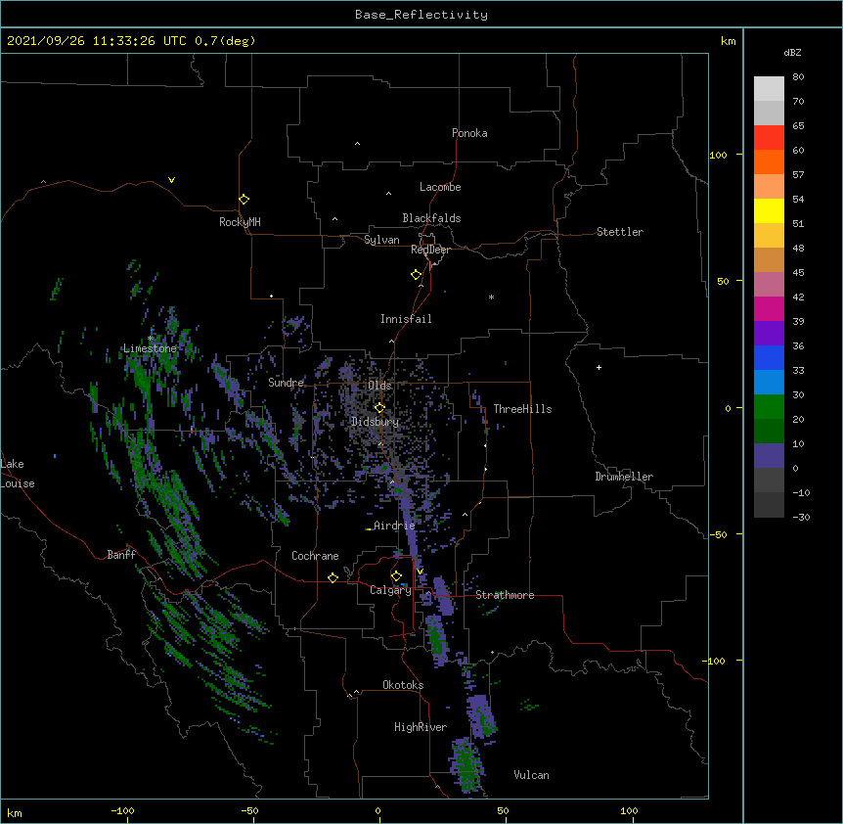Click the HighRiver city label
The height and width of the screenshot is (824, 843).
point(421,727)
